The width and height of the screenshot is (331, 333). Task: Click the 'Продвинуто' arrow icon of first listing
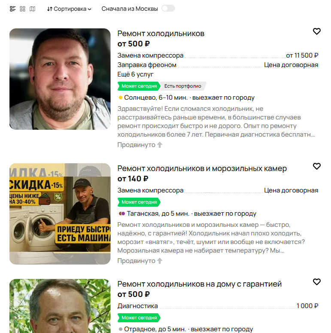[160, 145]
